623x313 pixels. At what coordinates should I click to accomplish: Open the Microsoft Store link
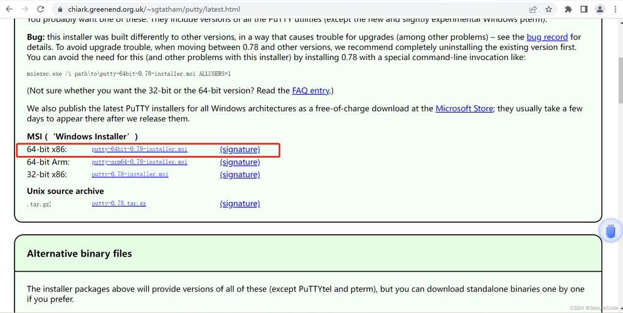tap(464, 108)
